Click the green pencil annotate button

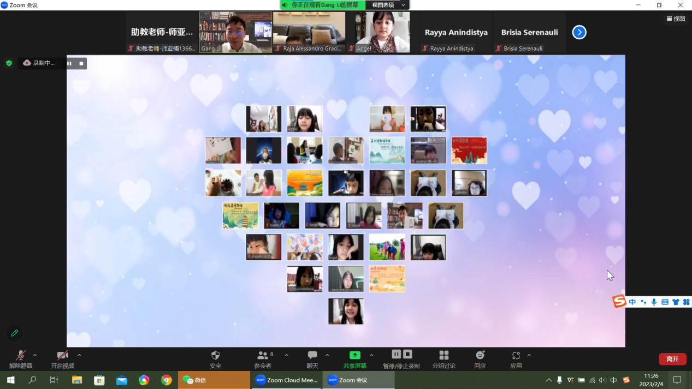coord(14,333)
